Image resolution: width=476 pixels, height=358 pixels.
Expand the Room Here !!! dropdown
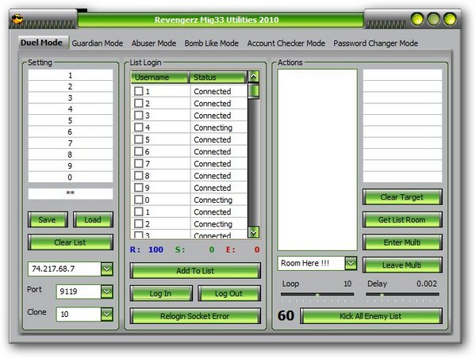click(x=351, y=263)
